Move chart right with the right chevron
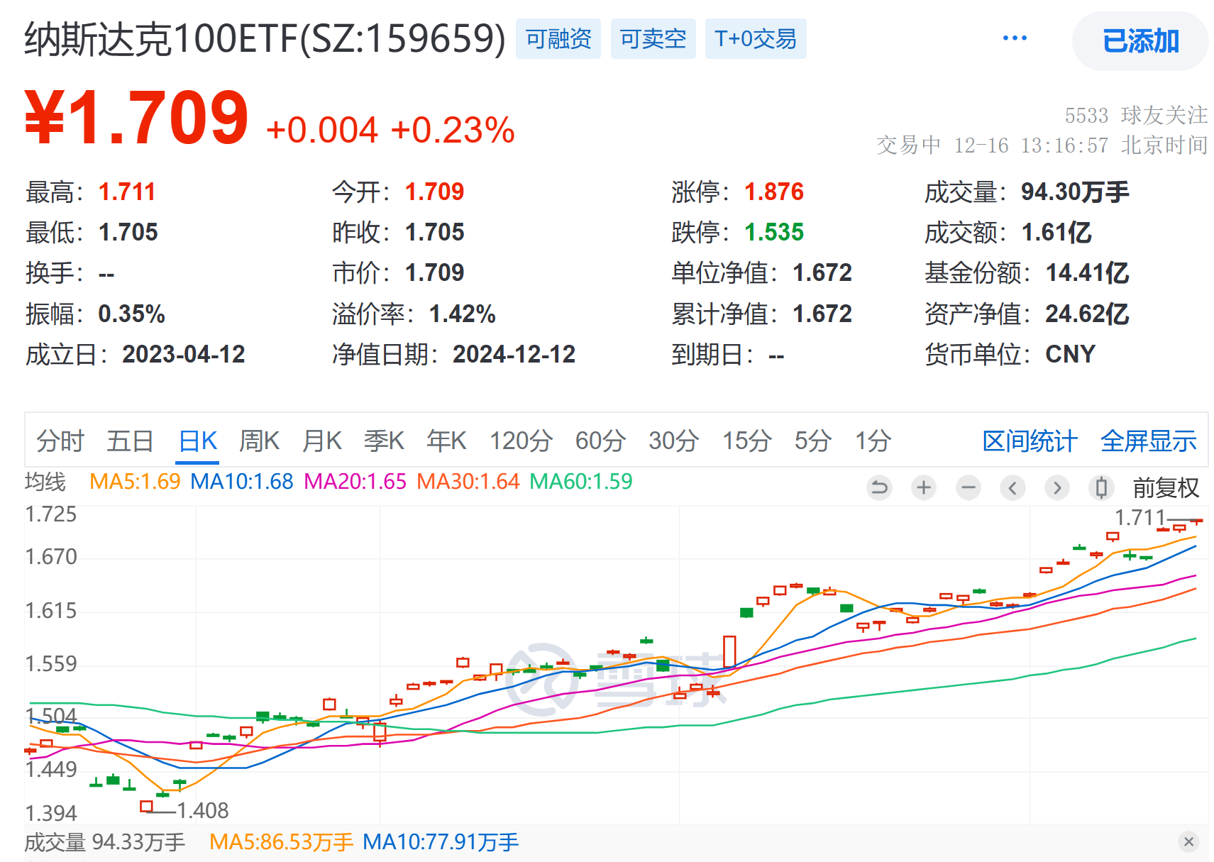Image resolution: width=1214 pixels, height=862 pixels. (1057, 487)
